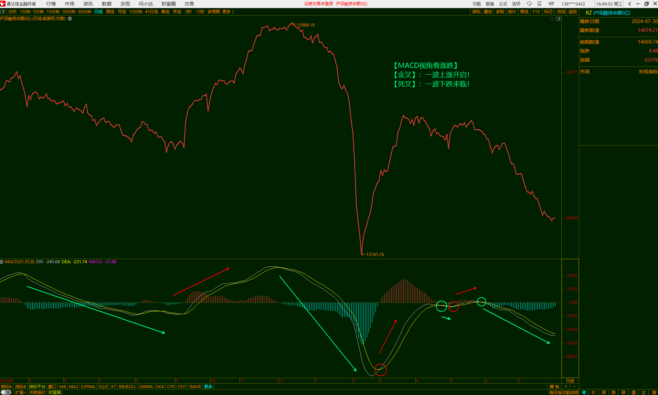Image resolution: width=658 pixels, height=395 pixels.
Task: Click the customer service headset icon
Action: [529, 4]
